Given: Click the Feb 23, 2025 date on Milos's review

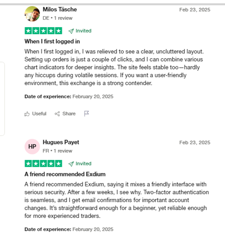Looking at the screenshot, I should [x=195, y=10].
